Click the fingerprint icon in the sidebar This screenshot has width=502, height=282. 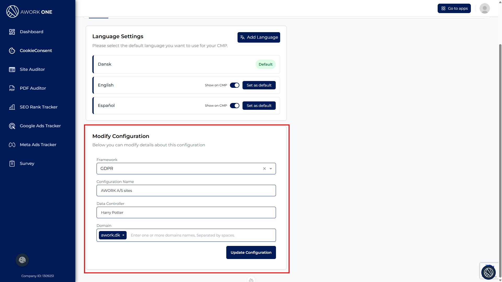click(x=22, y=260)
